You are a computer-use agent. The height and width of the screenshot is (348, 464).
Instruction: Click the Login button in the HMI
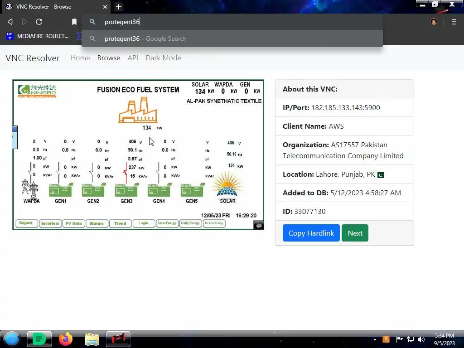(144, 223)
